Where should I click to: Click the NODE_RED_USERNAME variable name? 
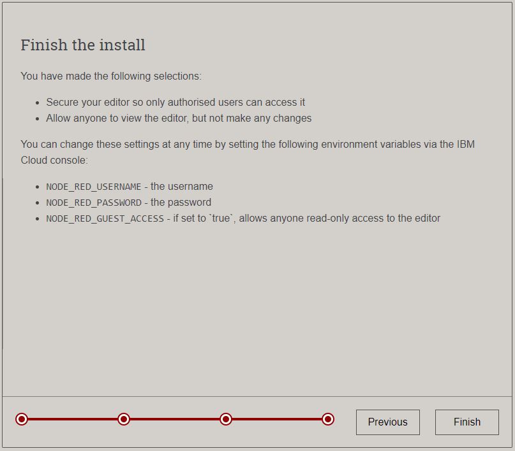(94, 187)
